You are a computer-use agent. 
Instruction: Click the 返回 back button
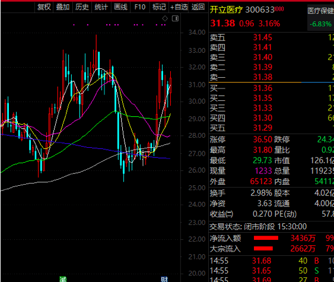pyautogui.click(x=198, y=7)
